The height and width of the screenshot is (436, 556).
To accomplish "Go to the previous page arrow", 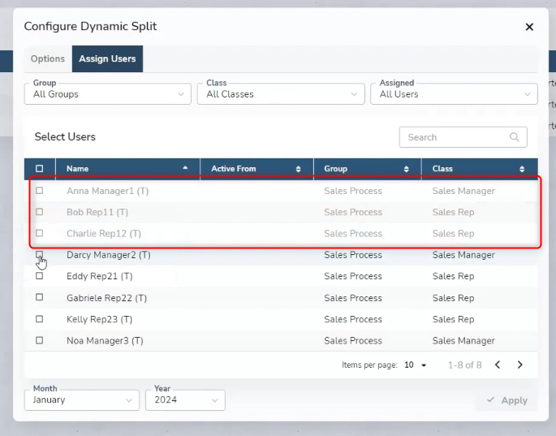I will coord(498,365).
